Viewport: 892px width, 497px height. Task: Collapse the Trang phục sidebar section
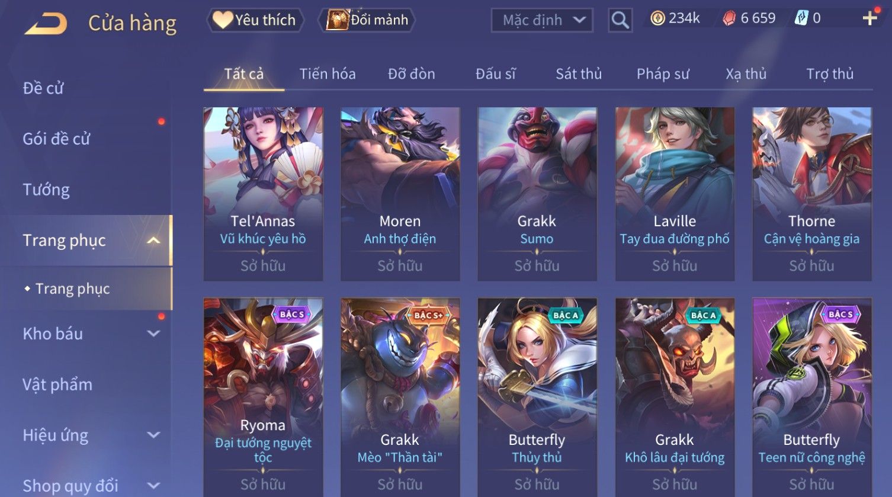[153, 241]
